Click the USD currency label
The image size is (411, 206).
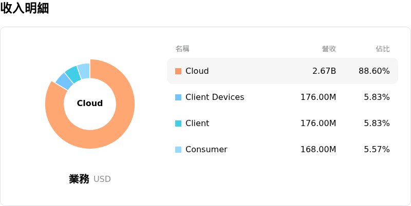102,179
